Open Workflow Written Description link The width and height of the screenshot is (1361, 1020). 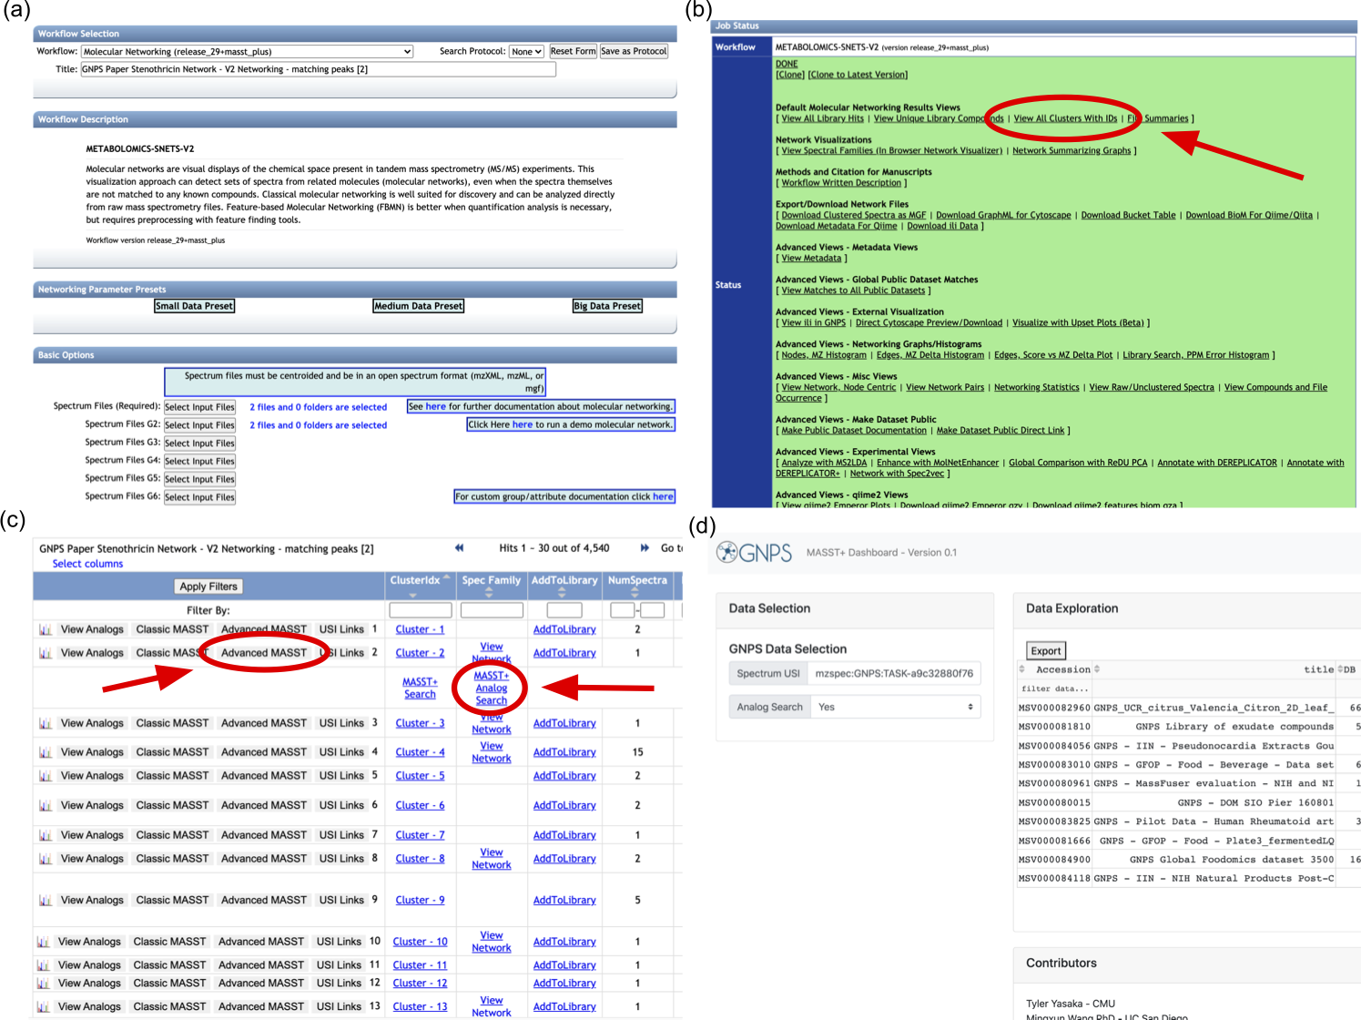841,183
